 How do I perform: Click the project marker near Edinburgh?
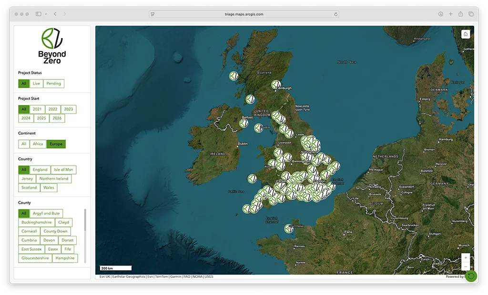coord(276,85)
